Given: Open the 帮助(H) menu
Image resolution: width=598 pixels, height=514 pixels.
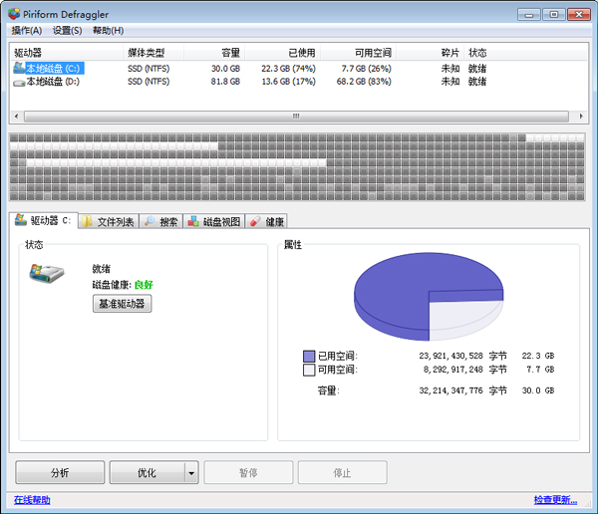Looking at the screenshot, I should pyautogui.click(x=109, y=31).
